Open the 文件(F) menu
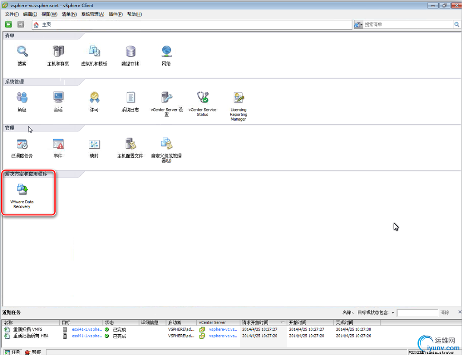 (12, 14)
